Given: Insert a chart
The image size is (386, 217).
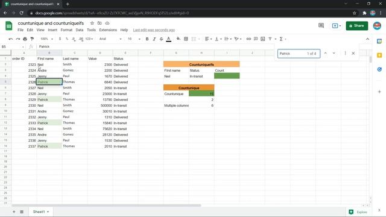Looking at the screenshot, I should (263, 39).
